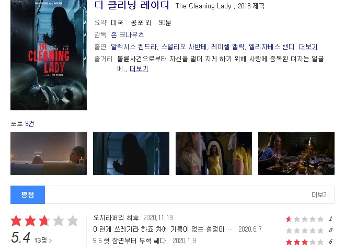
Task: Open director 존 크나우츠 page
Action: coord(128,35)
